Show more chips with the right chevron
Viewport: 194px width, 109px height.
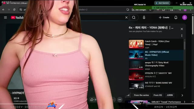[x=182, y=95]
